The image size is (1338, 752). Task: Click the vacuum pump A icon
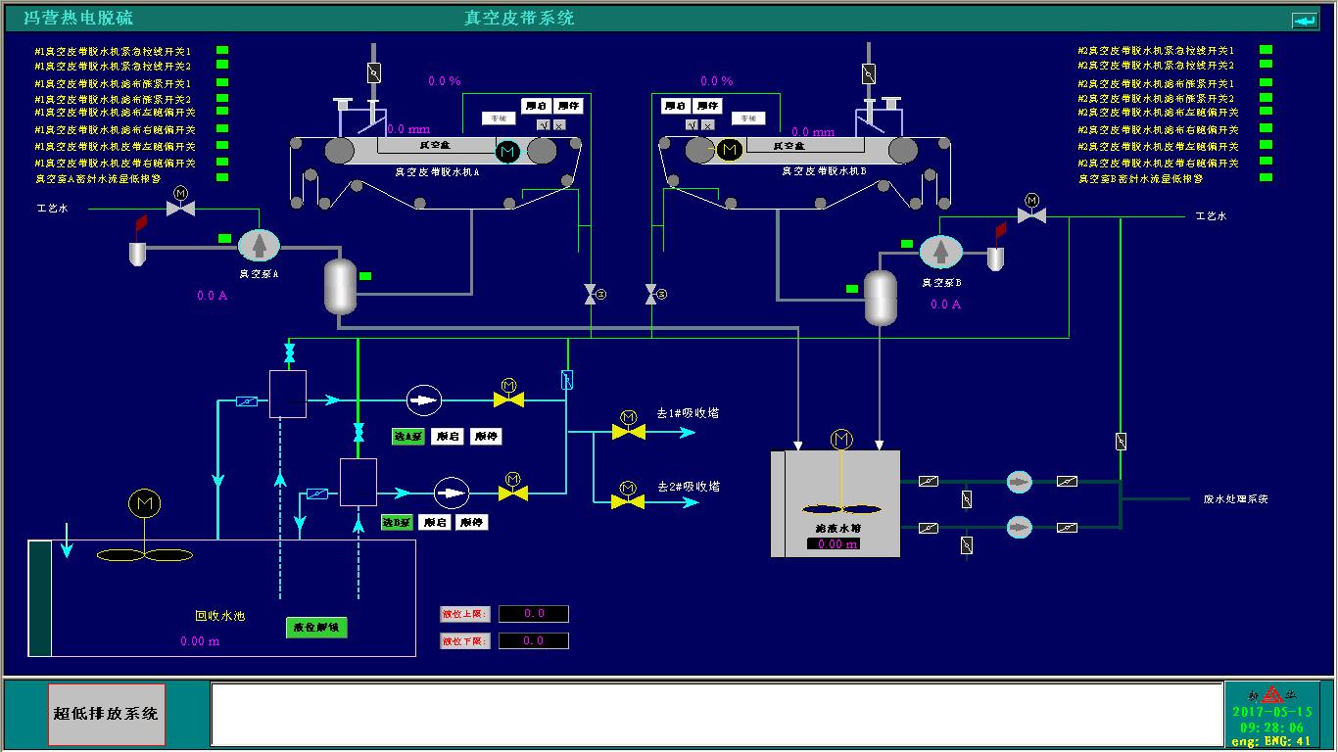(260, 246)
